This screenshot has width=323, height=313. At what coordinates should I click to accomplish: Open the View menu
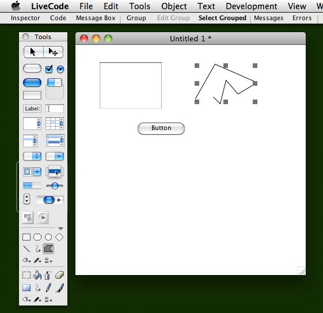point(297,6)
